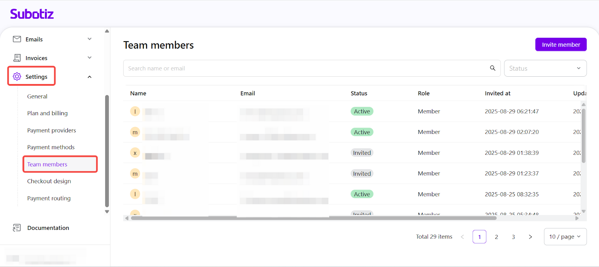Click the first row's avatar icon

pos(135,111)
